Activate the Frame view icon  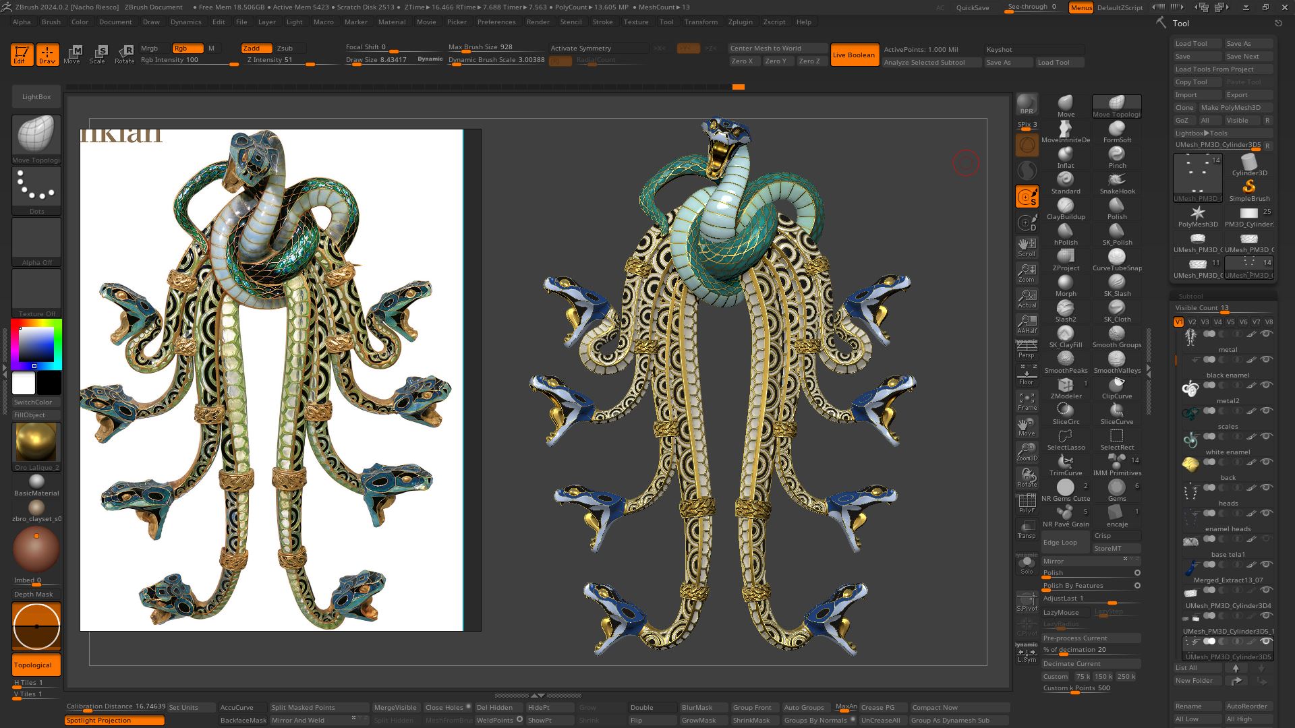pyautogui.click(x=1027, y=401)
